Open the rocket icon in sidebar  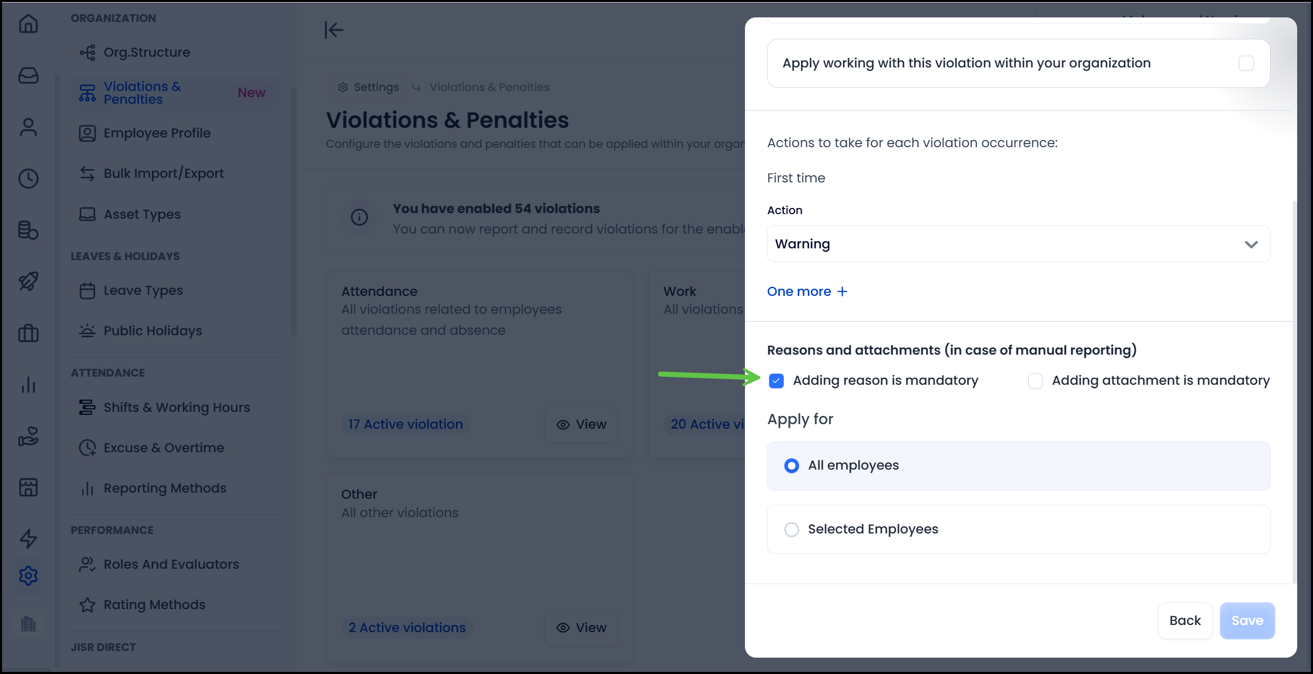tap(28, 281)
